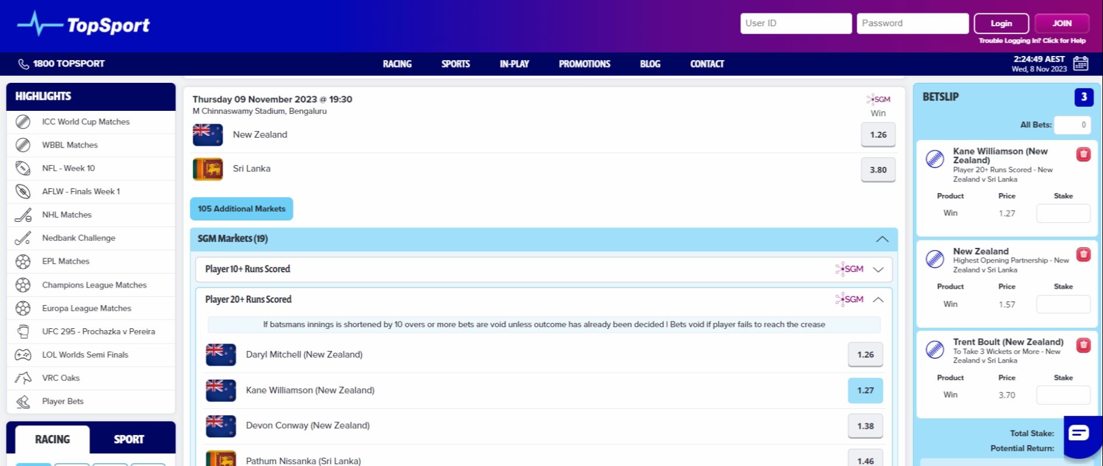Remove the Trent Boult bet from betslip
The image size is (1103, 466).
point(1084,345)
